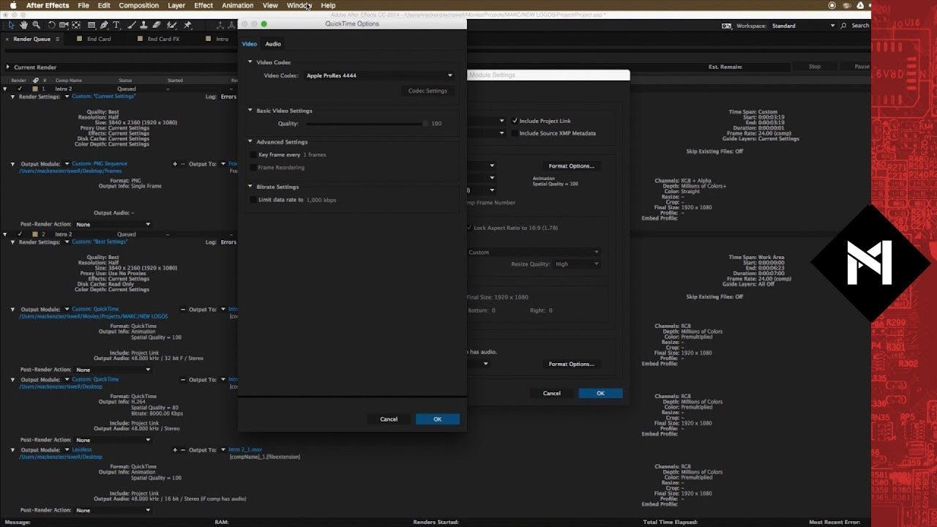Open the Composition menu in the menu bar

pos(138,5)
